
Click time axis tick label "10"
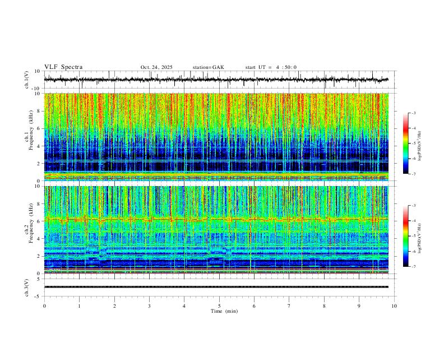tap(394, 306)
